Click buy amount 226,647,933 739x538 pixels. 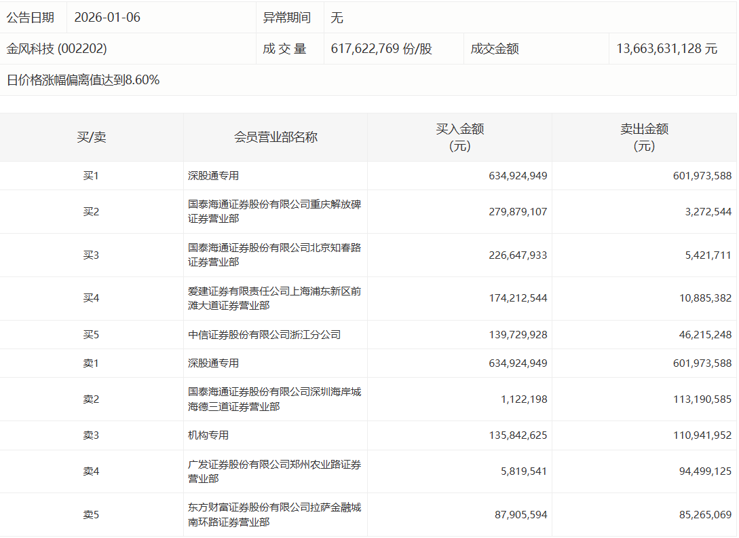click(518, 255)
